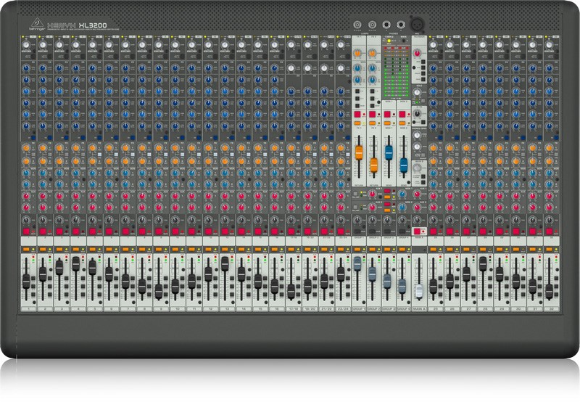Click the orange FX 2 return fader

(373, 165)
